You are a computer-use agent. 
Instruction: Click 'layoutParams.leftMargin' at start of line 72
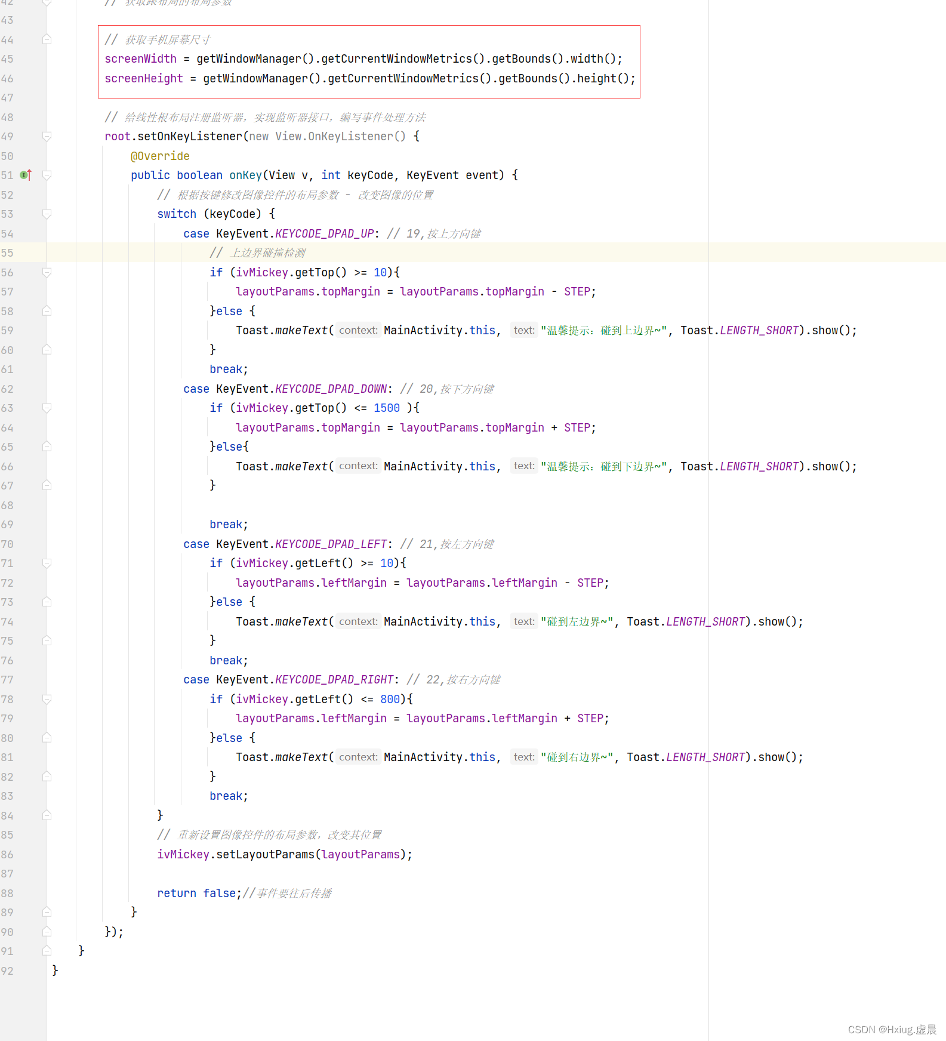tap(312, 583)
